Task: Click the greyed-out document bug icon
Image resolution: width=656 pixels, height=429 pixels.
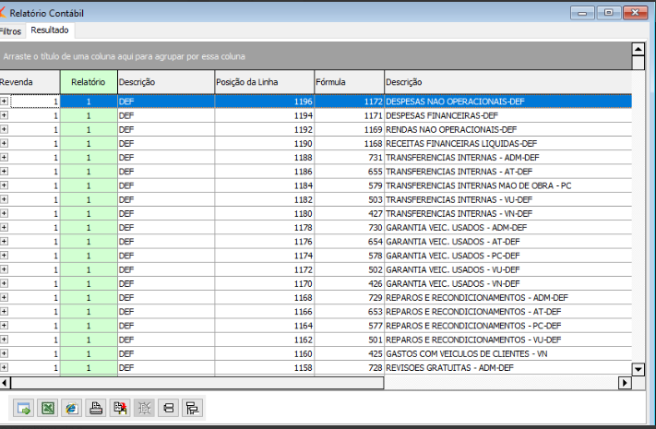Action: pyautogui.click(x=144, y=408)
